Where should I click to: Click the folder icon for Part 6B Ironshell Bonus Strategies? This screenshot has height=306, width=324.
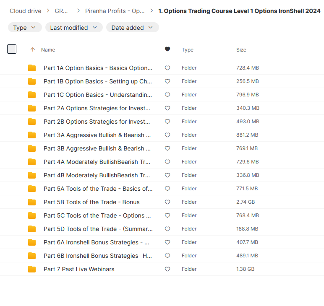[32, 256]
